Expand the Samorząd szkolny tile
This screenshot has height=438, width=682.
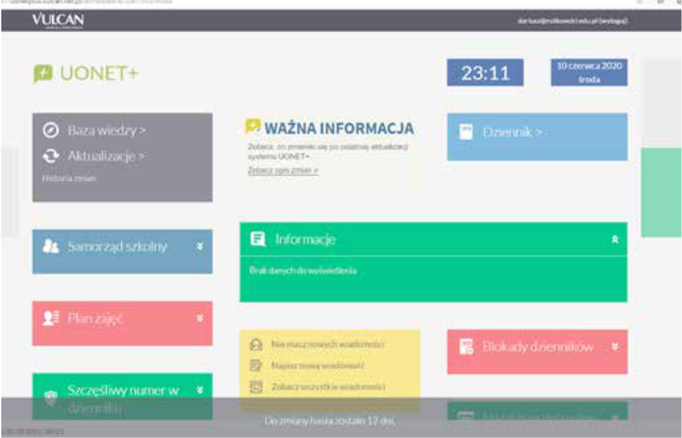199,246
